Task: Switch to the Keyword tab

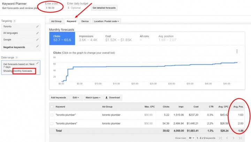Action: pos(71,21)
